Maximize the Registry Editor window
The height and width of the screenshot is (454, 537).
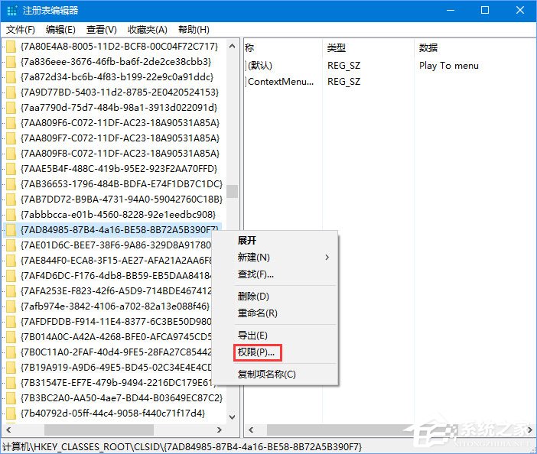(485, 10)
